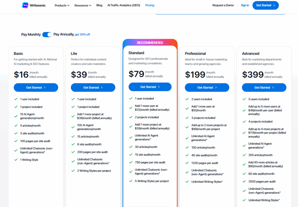Start the Professional plan via Get Started
Screen dimensions: 298x207
click(207, 87)
